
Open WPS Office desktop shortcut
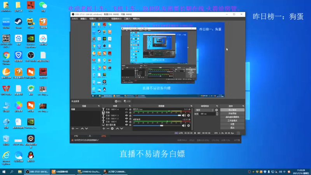(6, 90)
